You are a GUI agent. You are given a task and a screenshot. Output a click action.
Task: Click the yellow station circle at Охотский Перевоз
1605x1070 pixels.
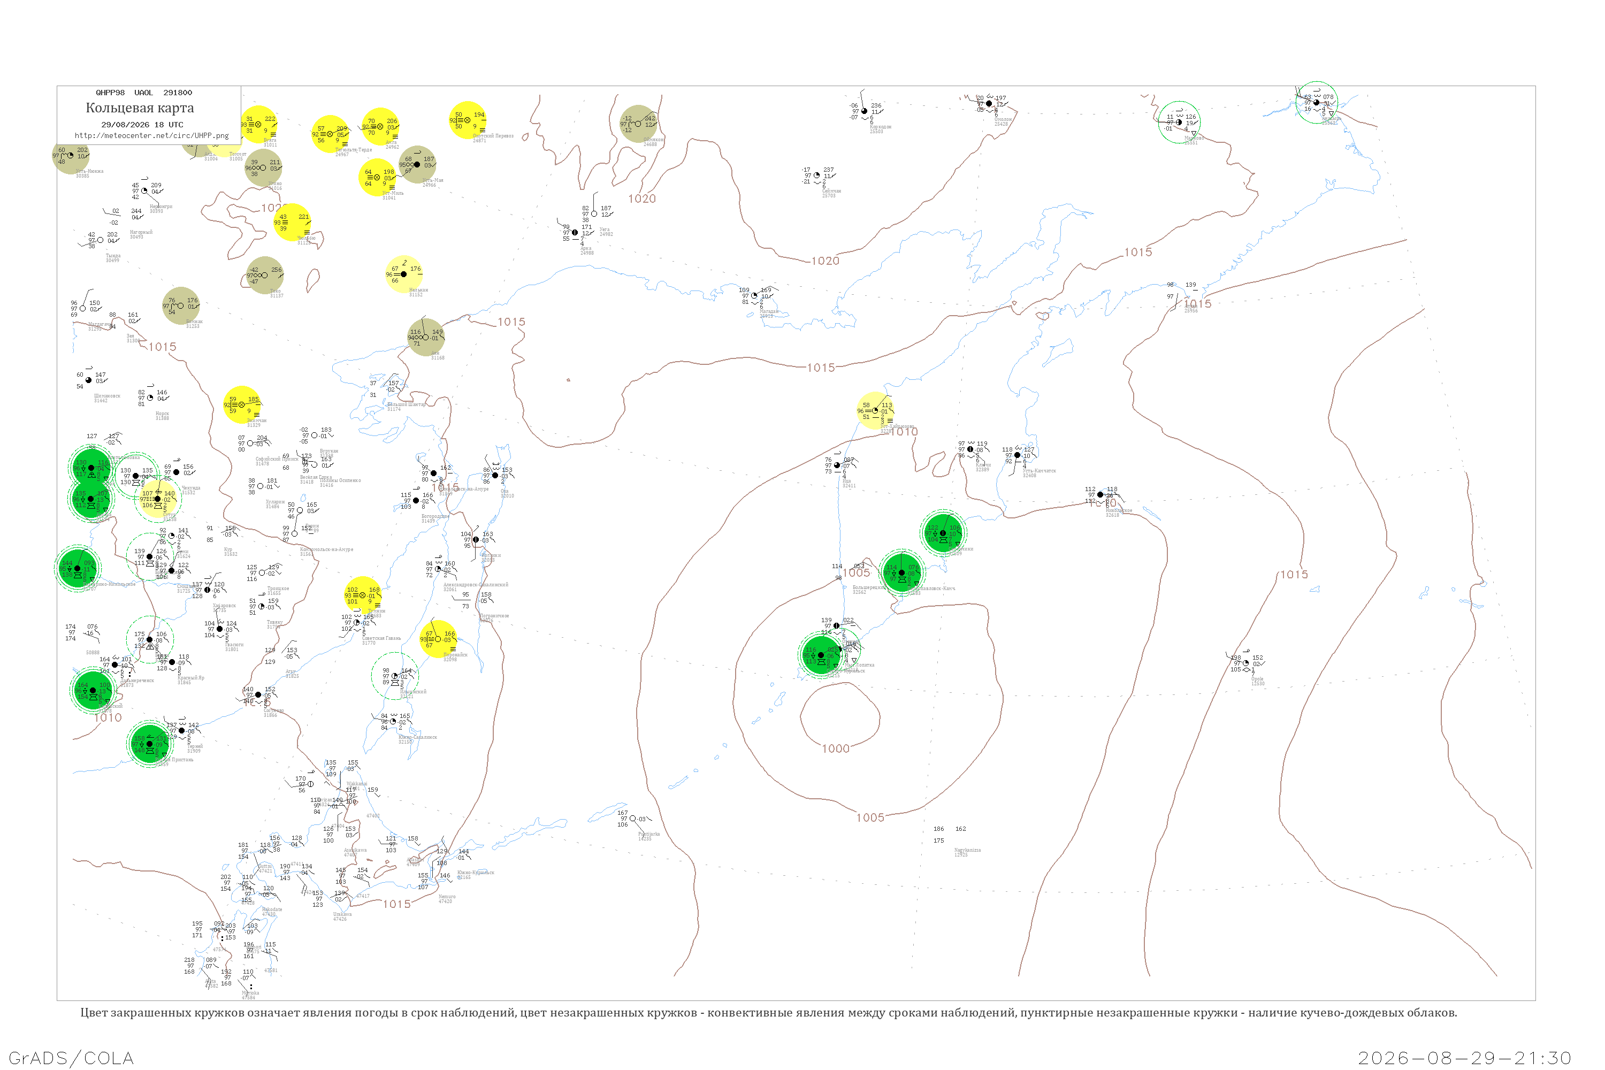coord(468,120)
